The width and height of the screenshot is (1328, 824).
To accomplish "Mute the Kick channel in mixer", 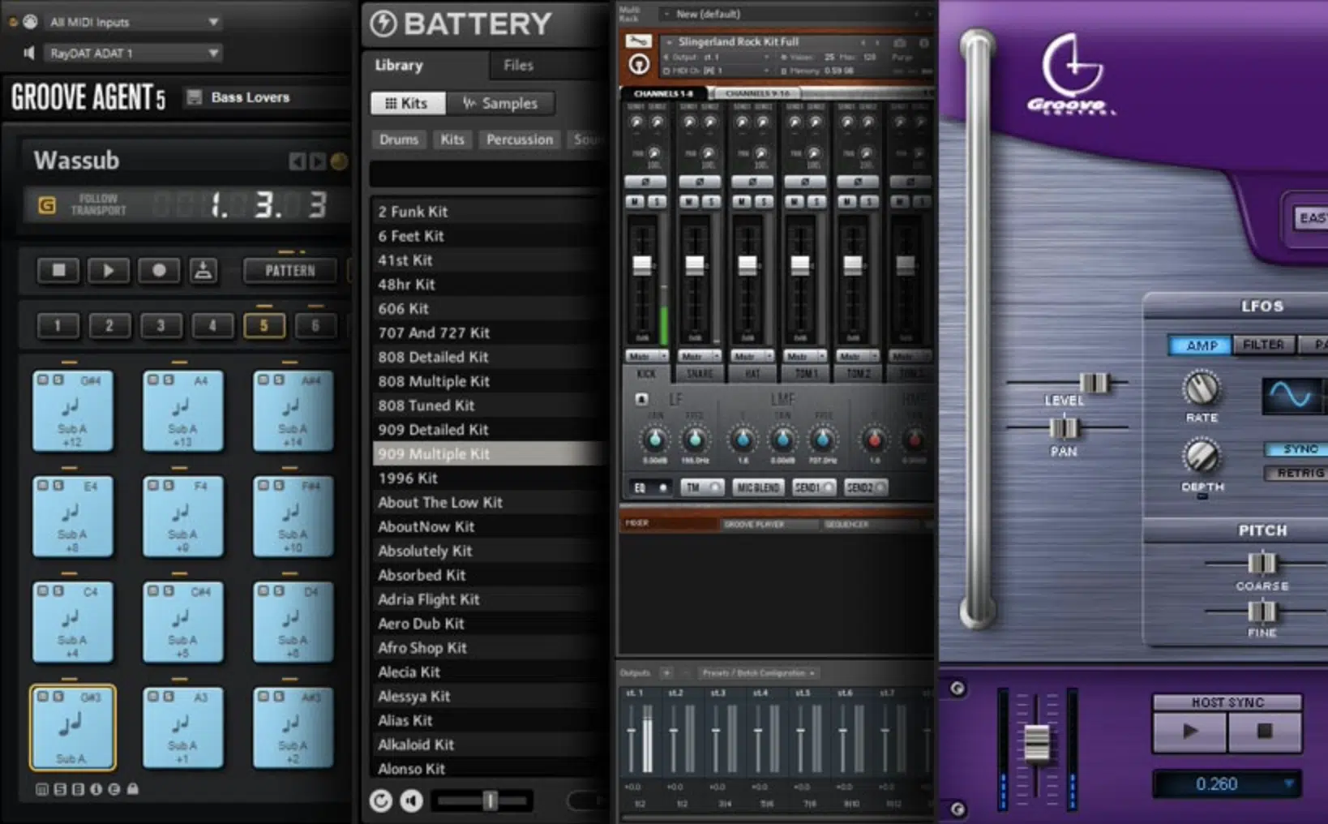I will (635, 202).
